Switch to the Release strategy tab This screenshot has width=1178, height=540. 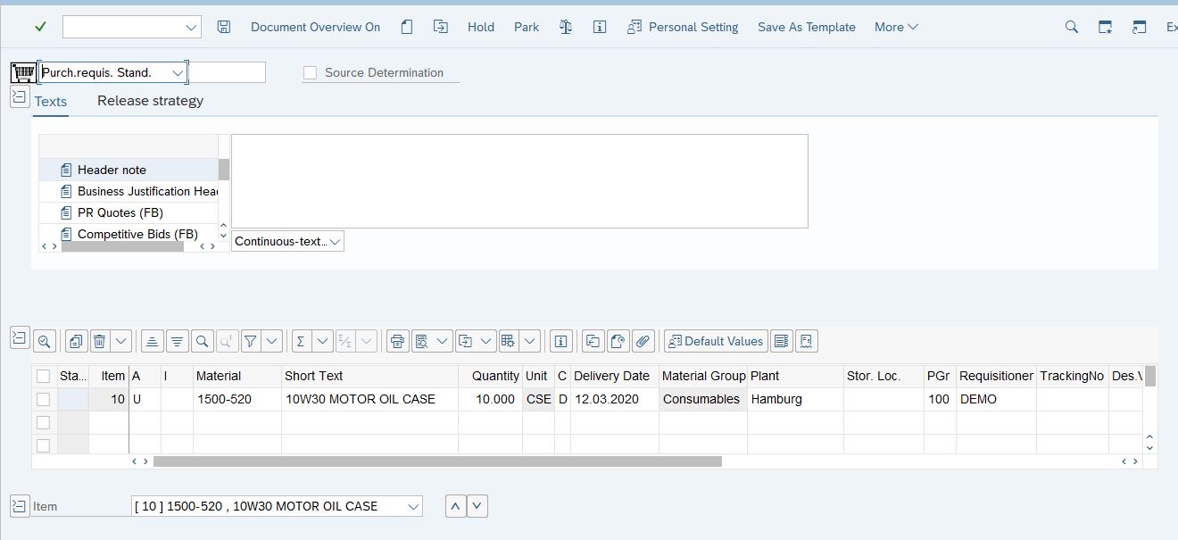(150, 101)
